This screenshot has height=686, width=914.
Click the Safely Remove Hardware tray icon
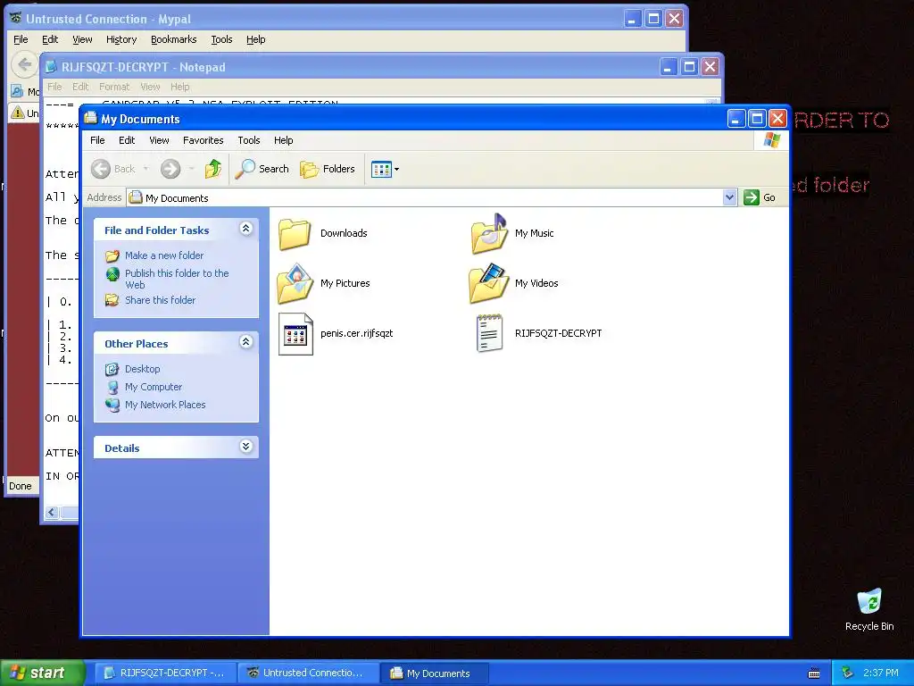pos(848,673)
